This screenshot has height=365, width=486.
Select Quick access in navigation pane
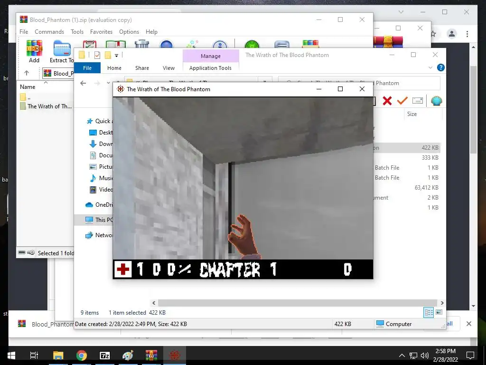[x=100, y=121]
